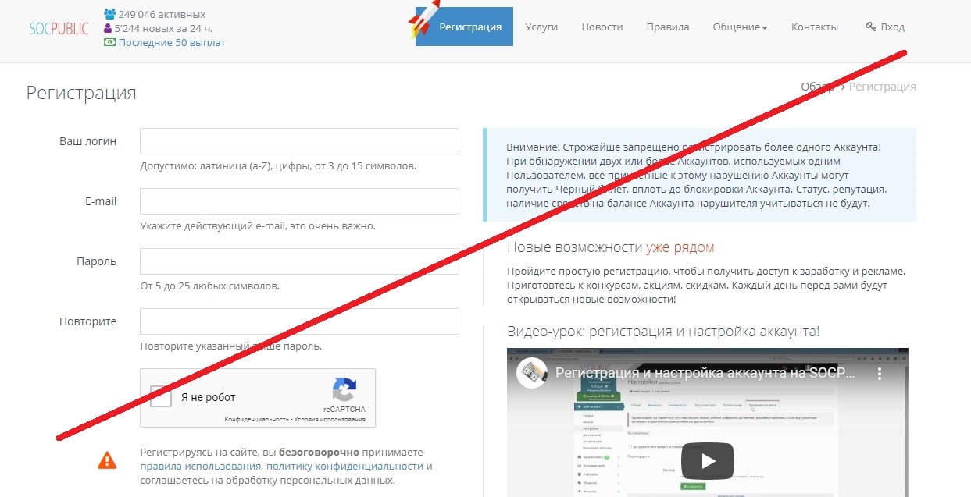The height and width of the screenshot is (497, 971).
Task: Check the "Я не робот" checkbox
Action: (x=162, y=396)
